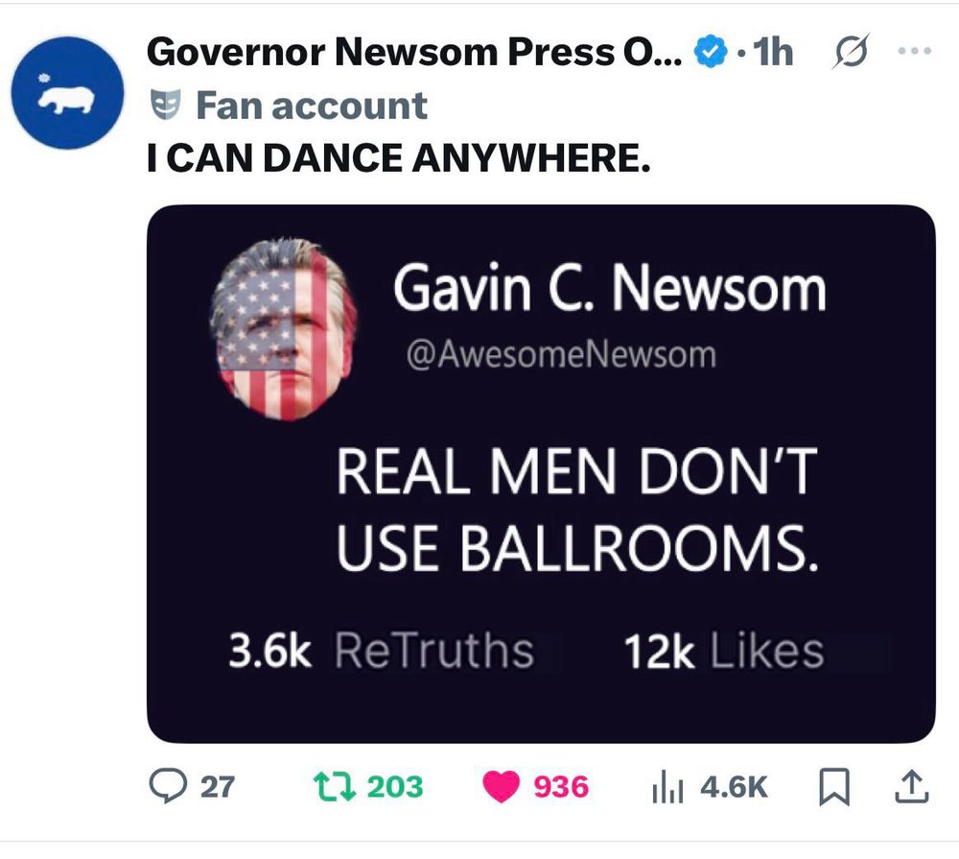This screenshot has width=959, height=859.
Task: Click the 3.6k ReTruths count
Action: tap(381, 650)
